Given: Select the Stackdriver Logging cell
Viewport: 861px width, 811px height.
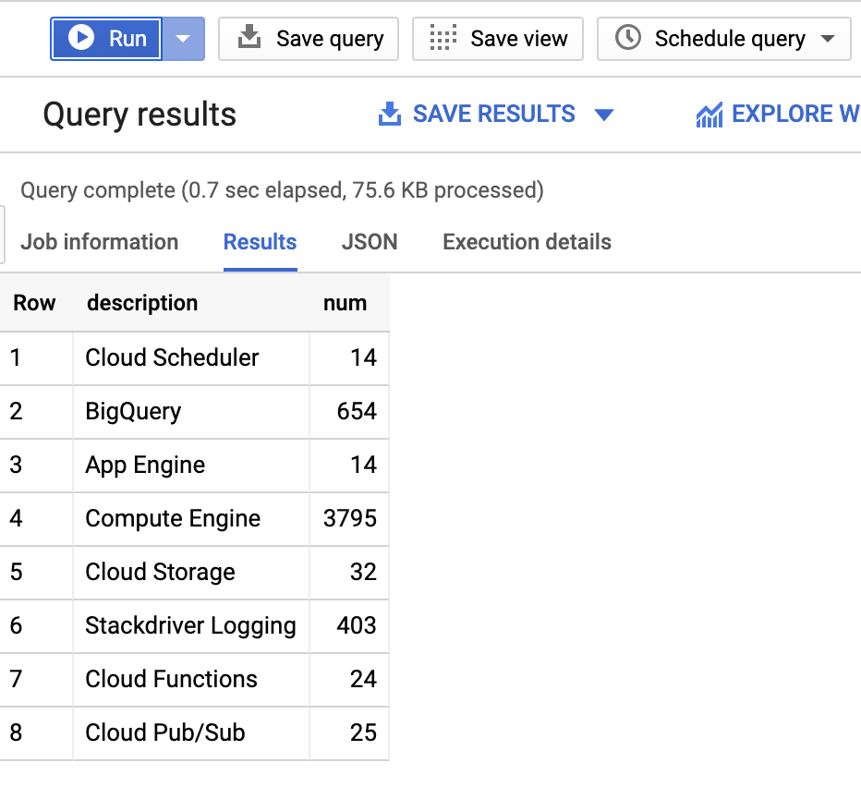Looking at the screenshot, I should 191,625.
